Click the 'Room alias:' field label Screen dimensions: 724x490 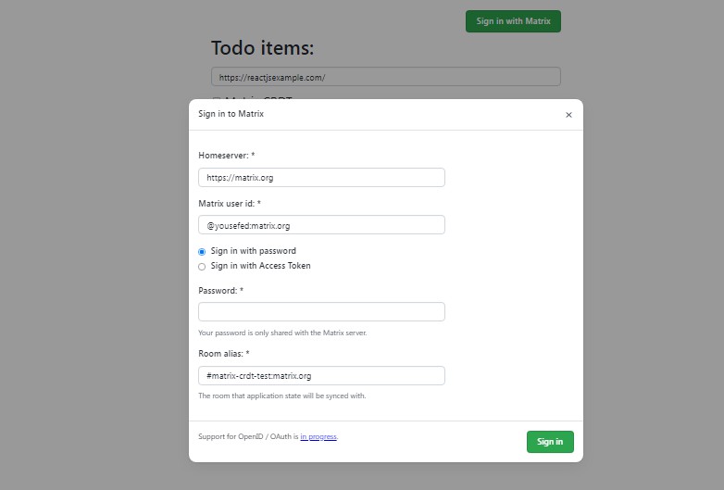pyautogui.click(x=223, y=354)
